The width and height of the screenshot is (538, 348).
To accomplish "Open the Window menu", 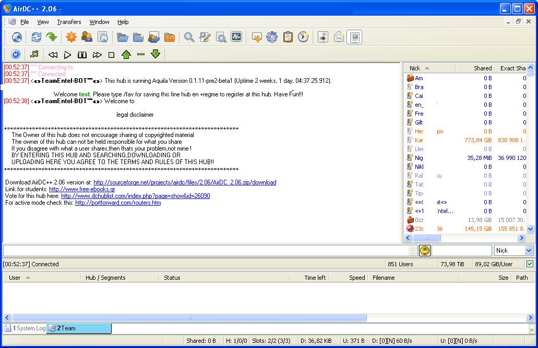I will pyautogui.click(x=99, y=22).
